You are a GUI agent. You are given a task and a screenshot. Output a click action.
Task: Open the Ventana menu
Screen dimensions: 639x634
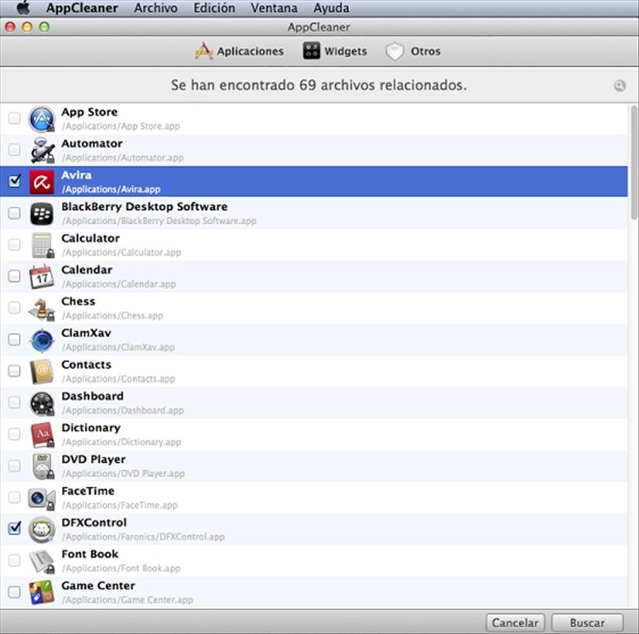274,7
